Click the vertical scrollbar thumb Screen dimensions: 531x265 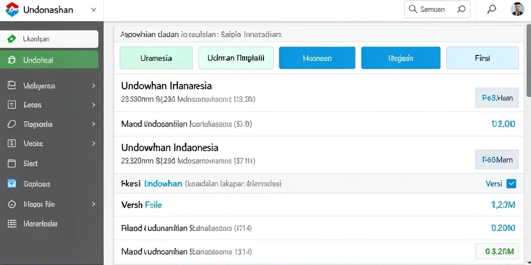click(528, 60)
